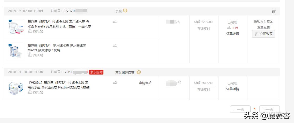The height and width of the screenshot is (123, 294).
Task: Open 订单详情 for the ¥612.40 order
Action: tap(233, 89)
